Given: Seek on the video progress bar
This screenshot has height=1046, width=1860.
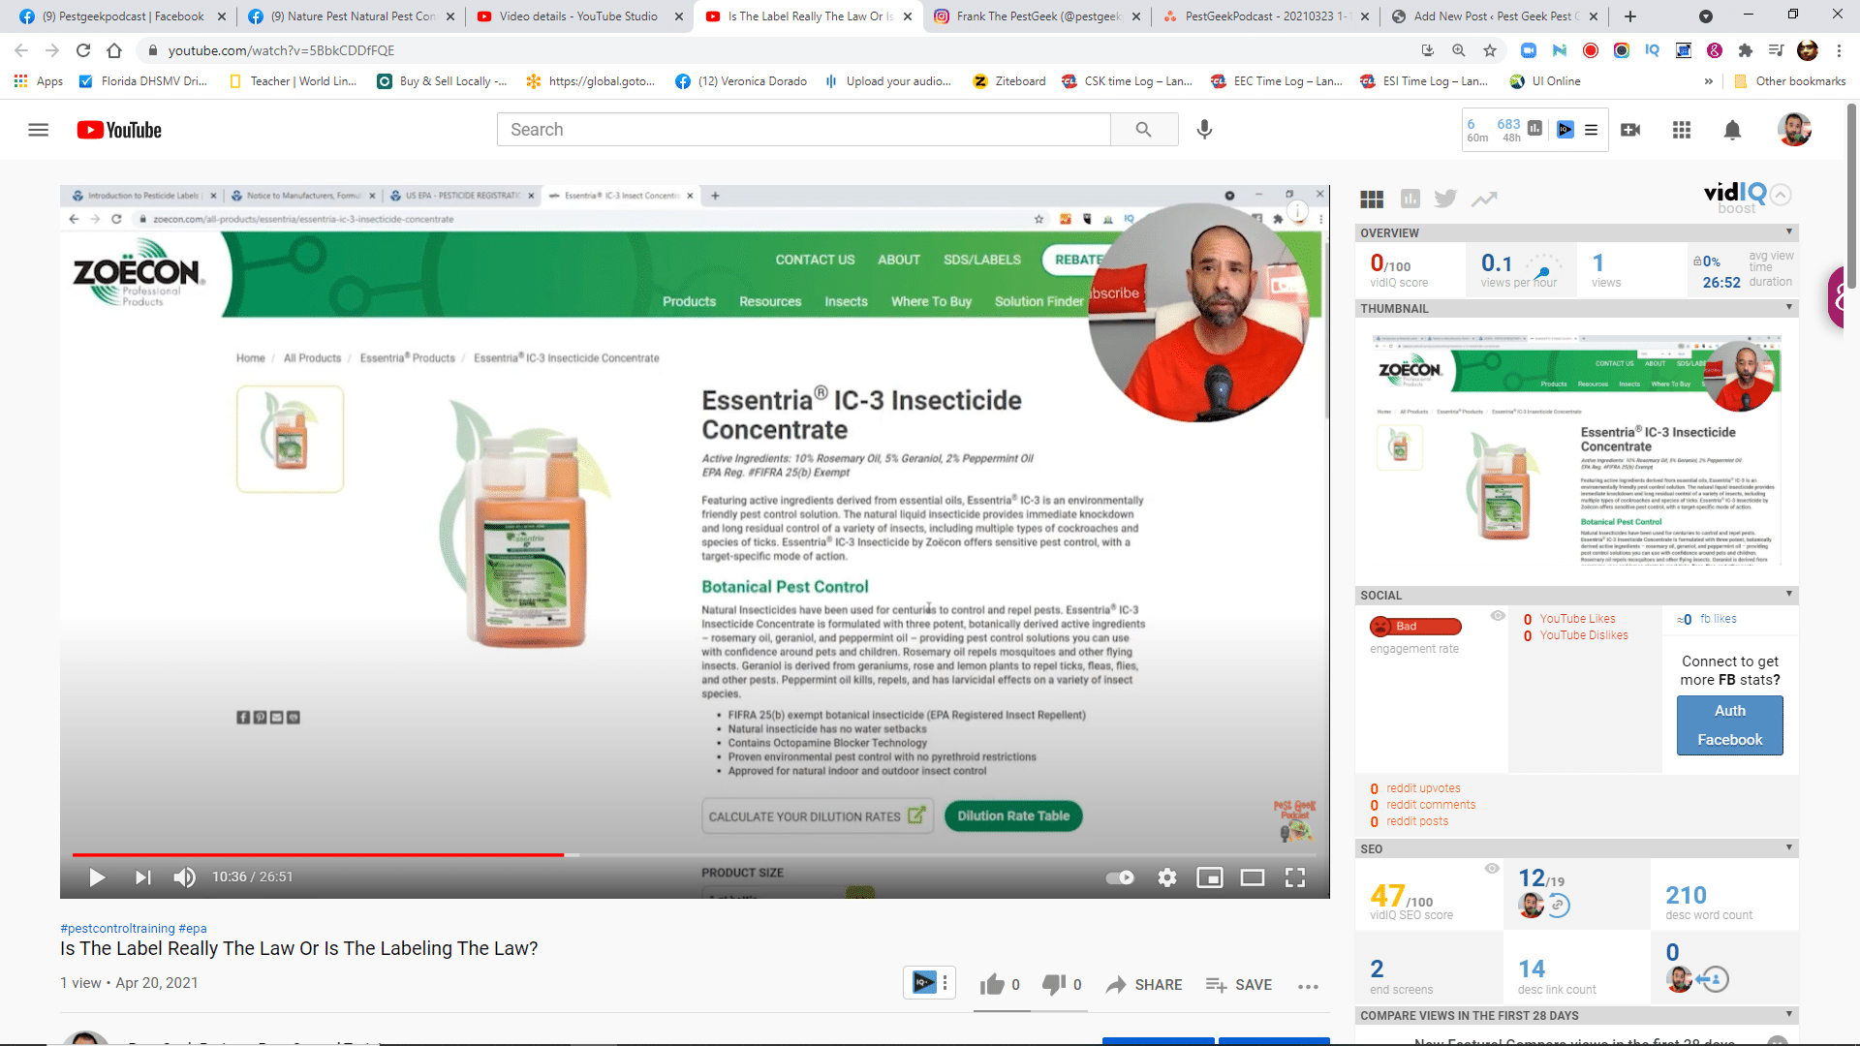Looking at the screenshot, I should [x=694, y=855].
